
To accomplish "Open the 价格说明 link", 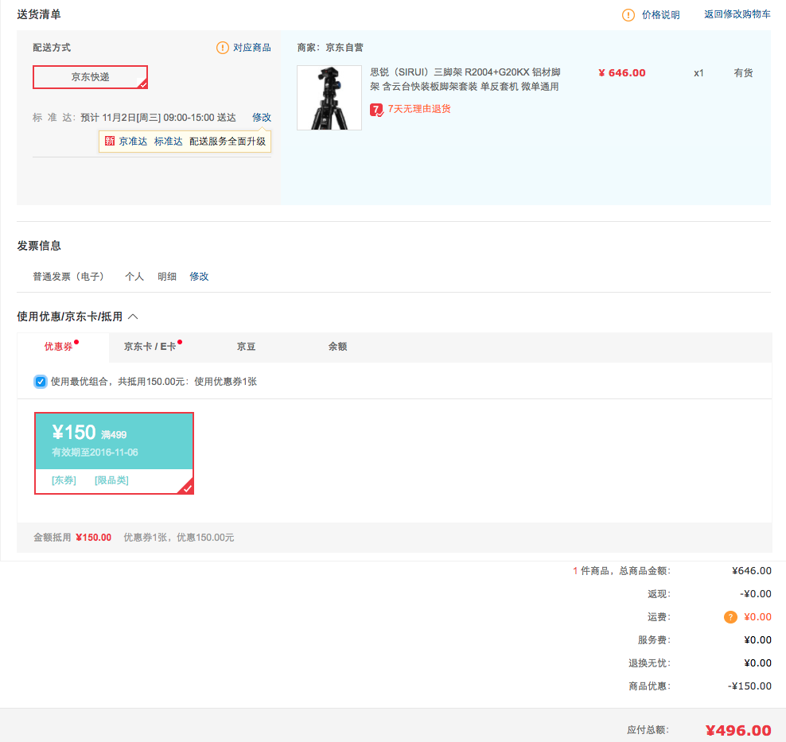I will (660, 15).
